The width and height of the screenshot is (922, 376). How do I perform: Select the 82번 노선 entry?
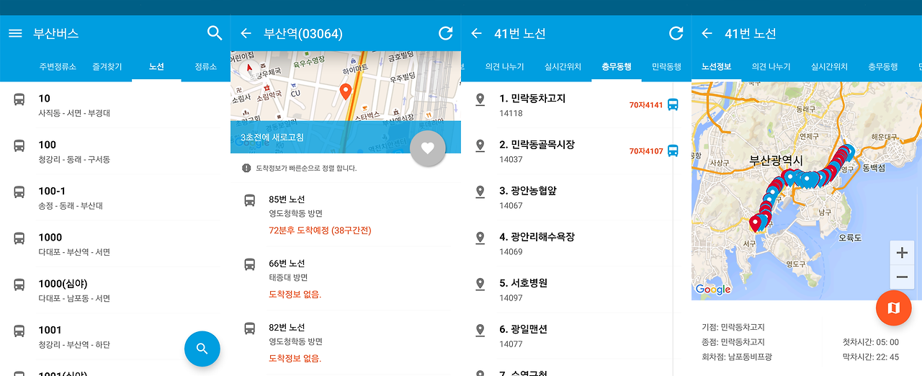(x=346, y=342)
